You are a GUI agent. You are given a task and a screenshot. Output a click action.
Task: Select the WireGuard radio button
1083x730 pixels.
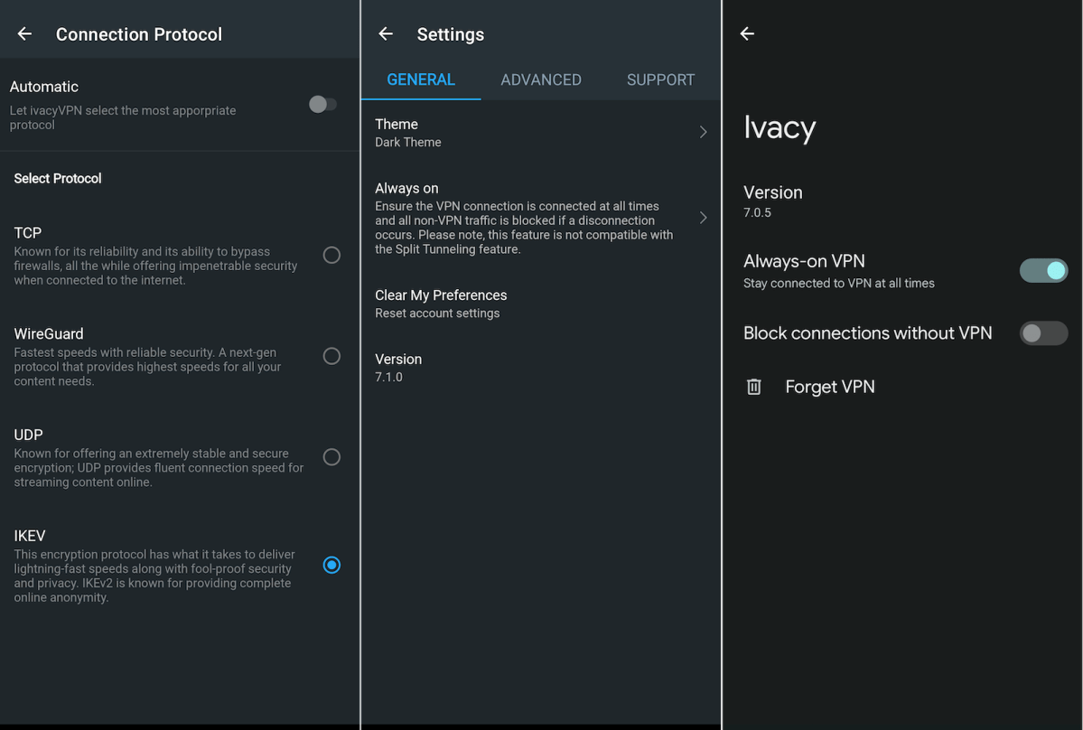(331, 356)
